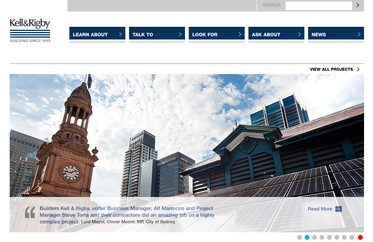Click the search submit arrow icon
Image resolution: width=373 pixels, height=242 pixels.
(x=358, y=5)
